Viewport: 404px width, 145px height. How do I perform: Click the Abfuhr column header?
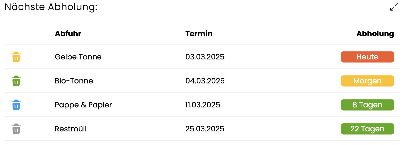68,34
